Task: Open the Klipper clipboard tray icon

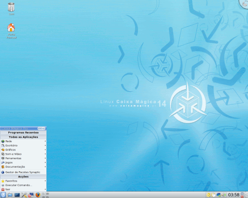Action: [213, 195]
